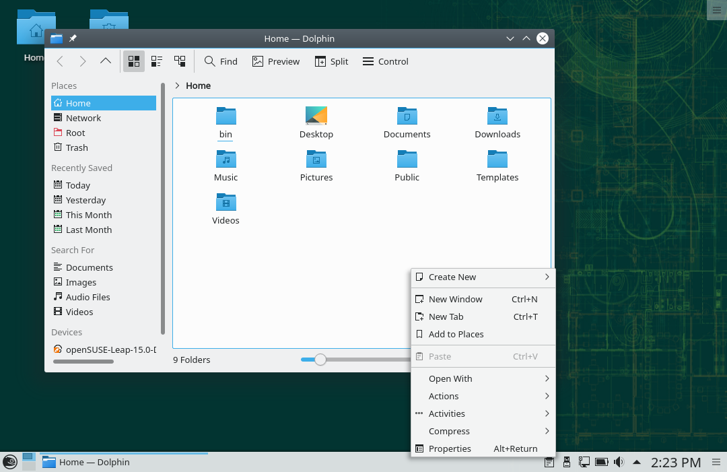Switch to Compact view mode
727x472 pixels.
click(157, 61)
